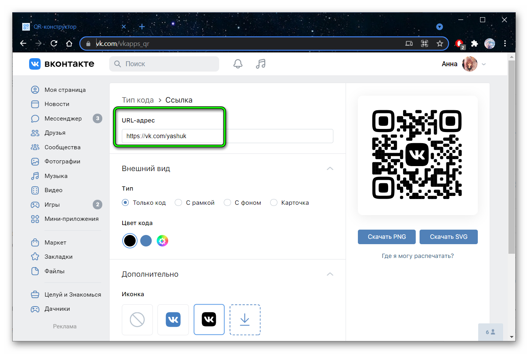Open Моя страница in sidebar
528x354 pixels.
65,90
